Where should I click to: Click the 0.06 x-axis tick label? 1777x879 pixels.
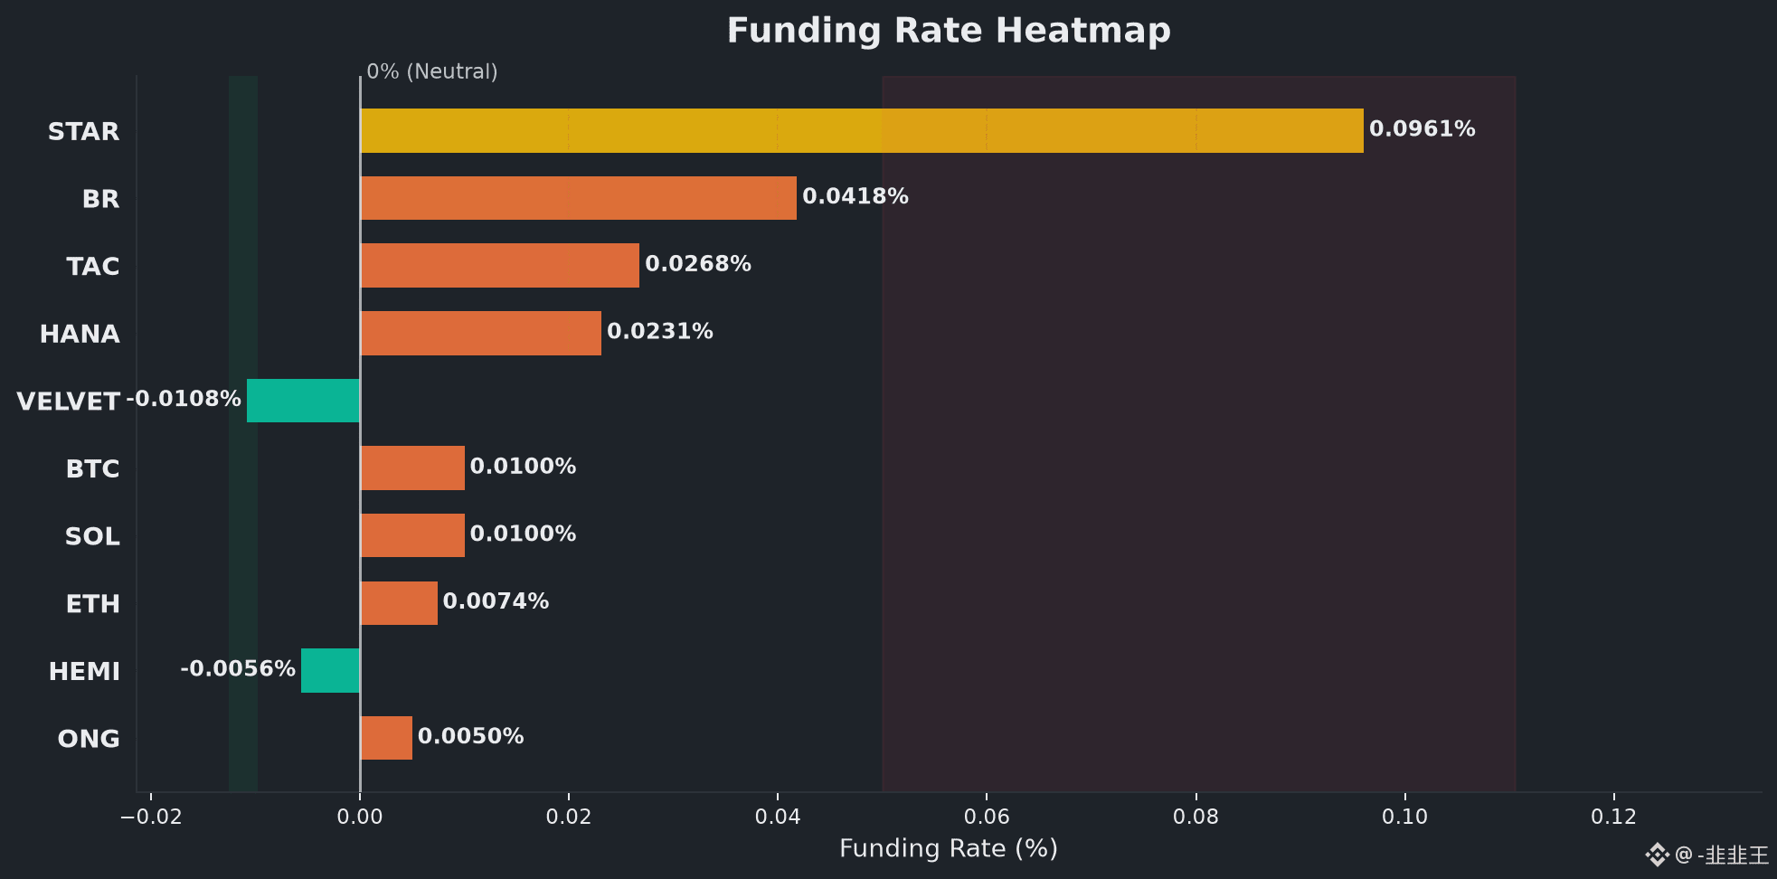click(x=987, y=818)
